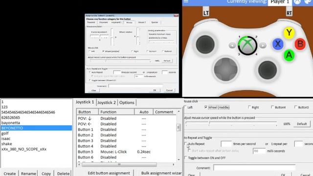Select Special tab in small assignment dialog
The image size is (313, 176).
point(155,22)
